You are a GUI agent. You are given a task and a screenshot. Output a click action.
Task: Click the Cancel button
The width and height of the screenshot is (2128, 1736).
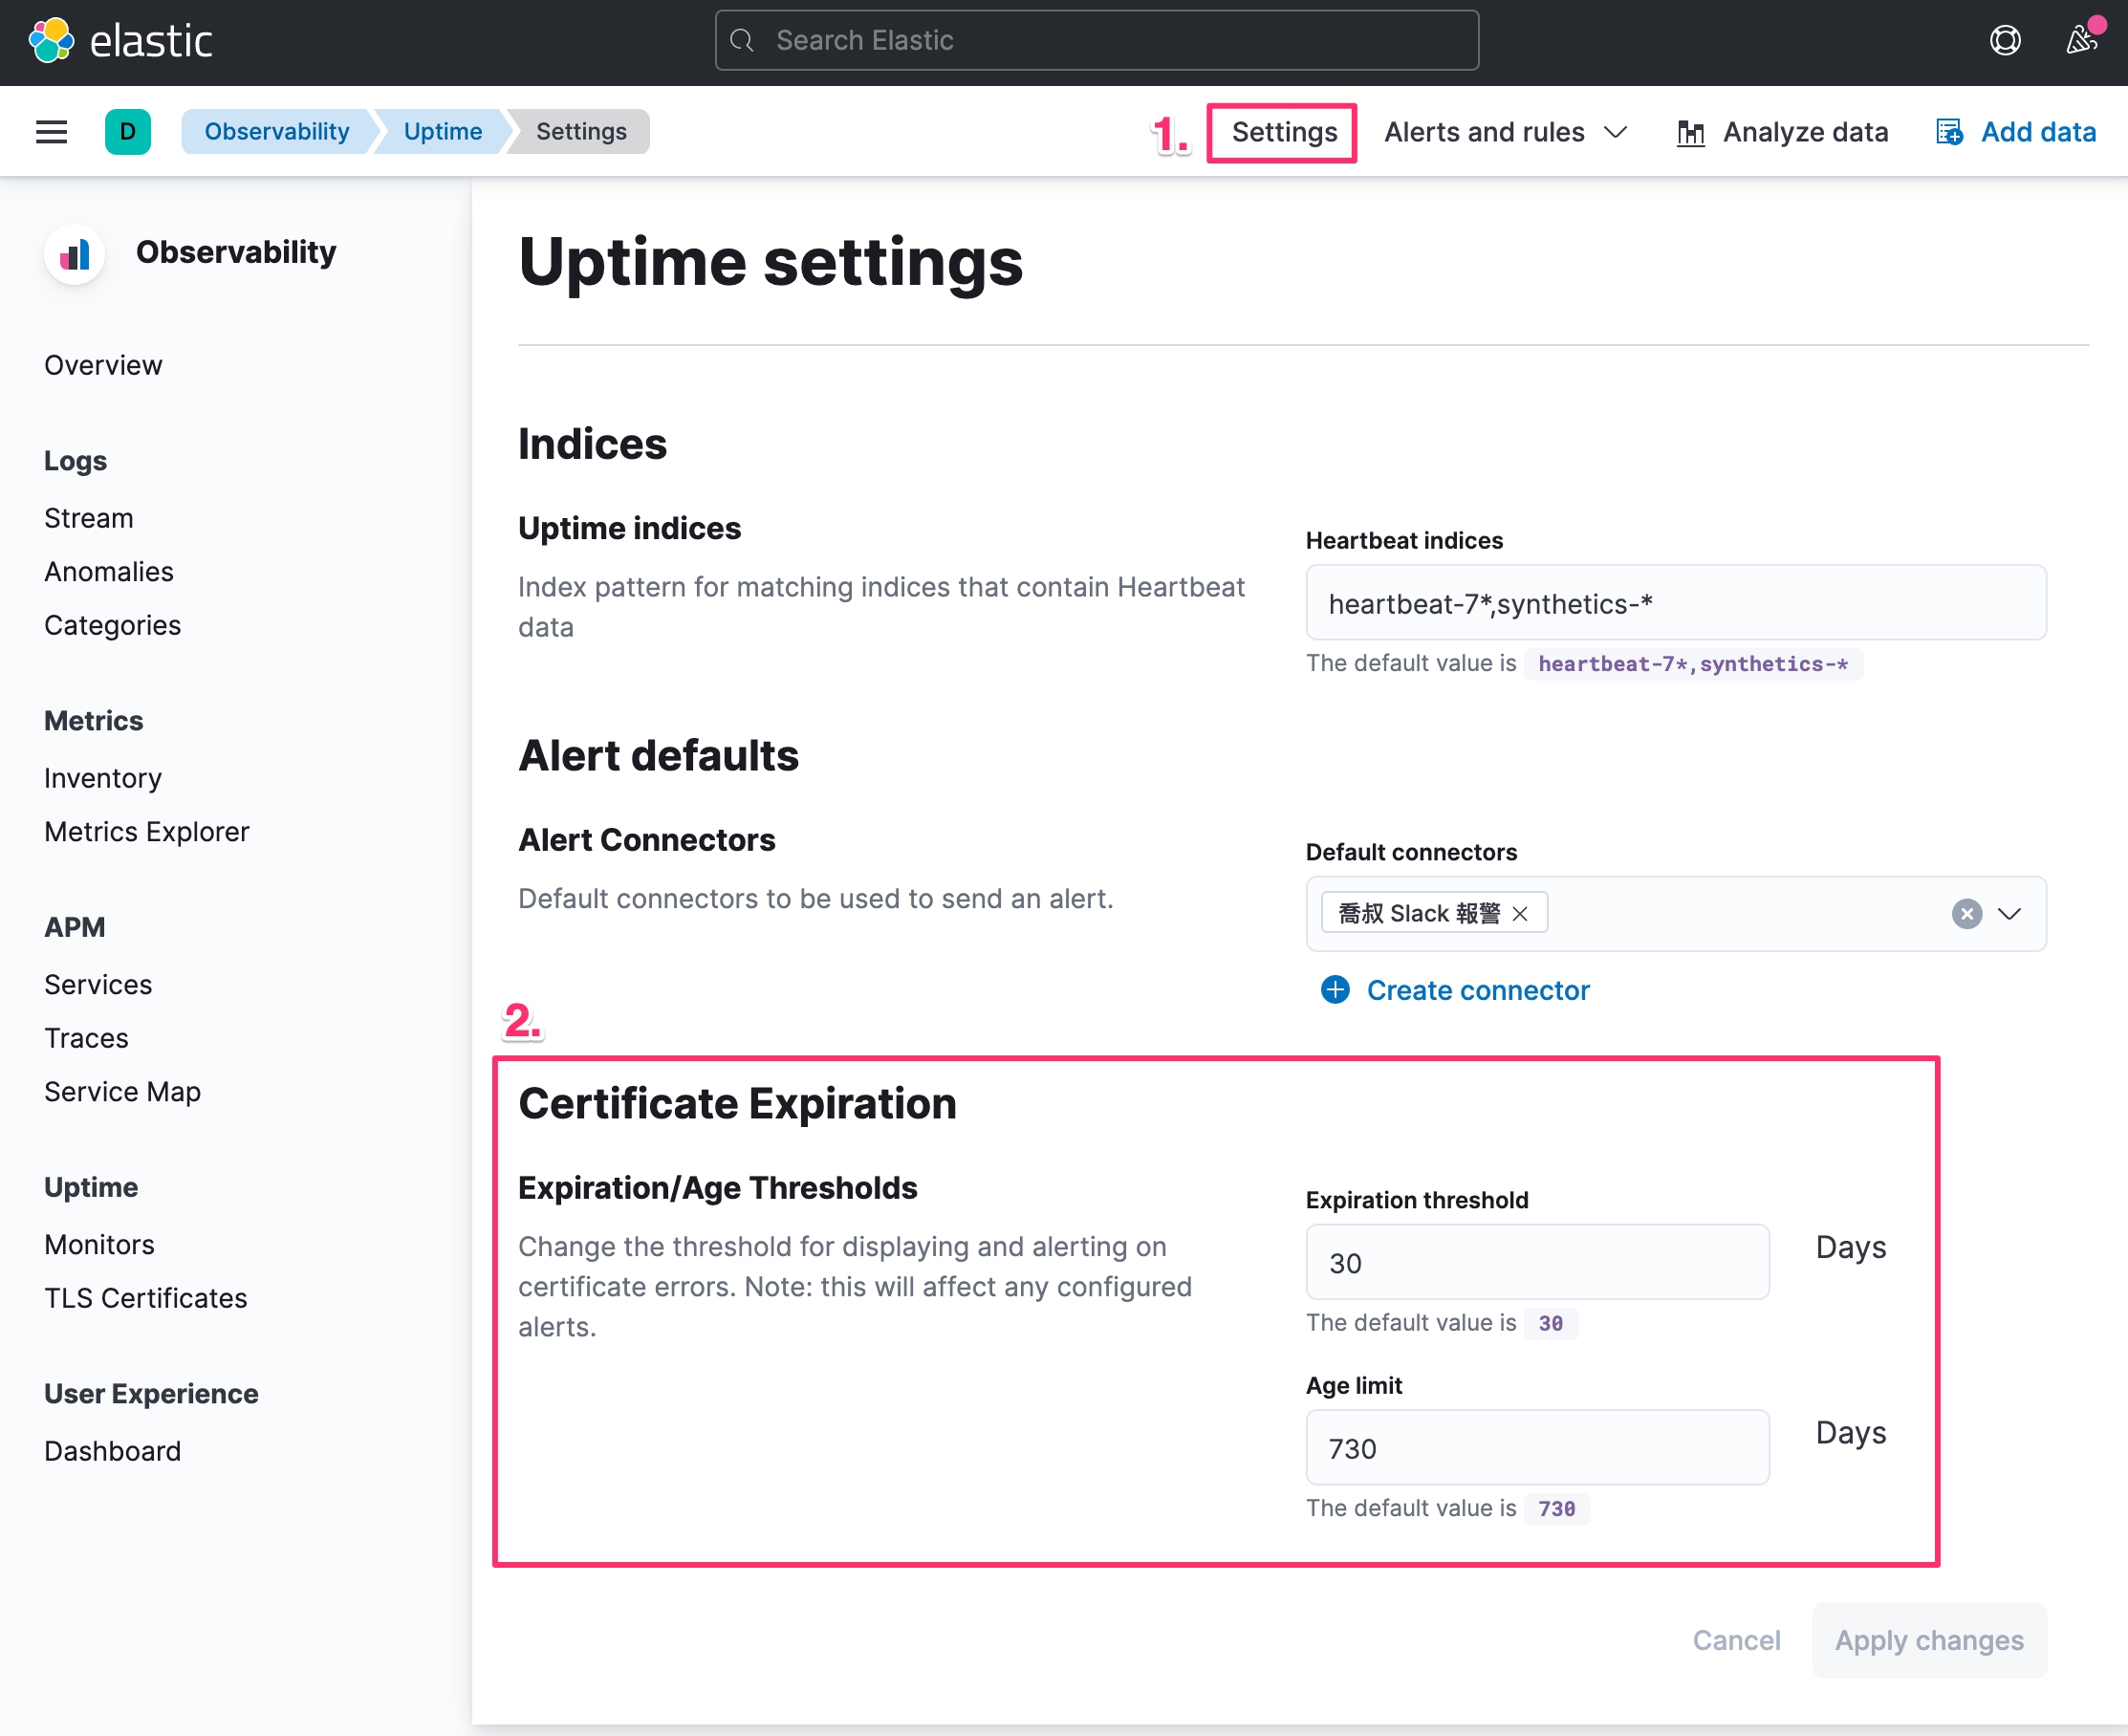point(1736,1640)
